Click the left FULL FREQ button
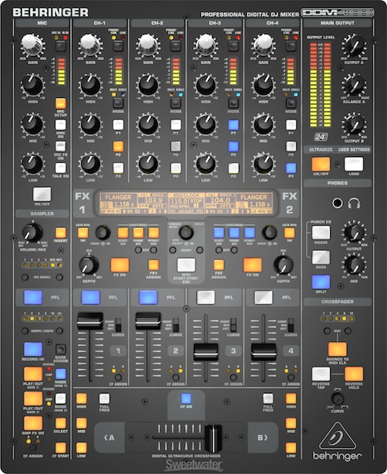The image size is (387, 474). 105,399
